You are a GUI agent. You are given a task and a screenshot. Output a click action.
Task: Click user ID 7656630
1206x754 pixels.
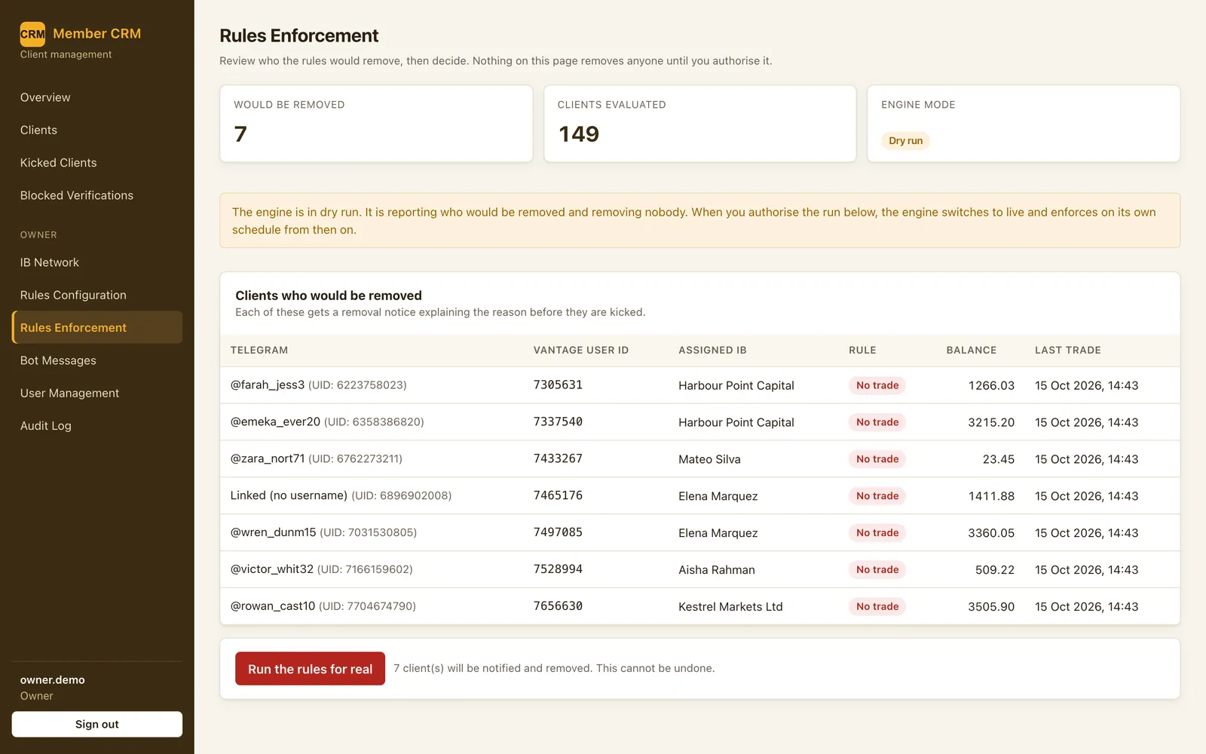[558, 606]
